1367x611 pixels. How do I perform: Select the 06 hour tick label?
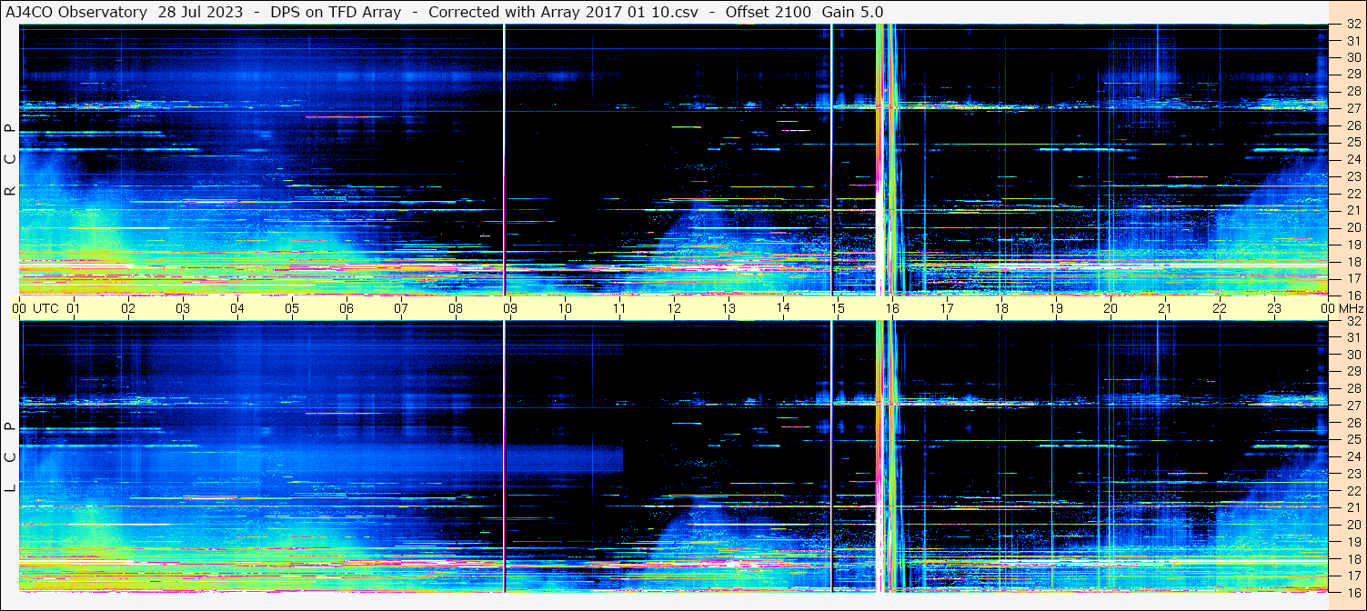coord(347,308)
